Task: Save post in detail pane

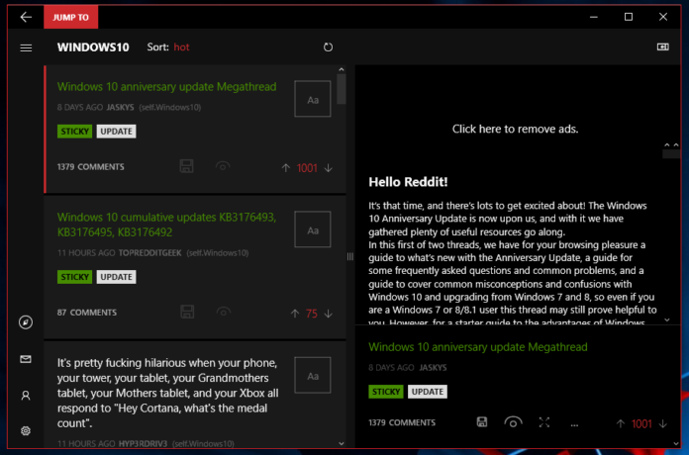Action: click(x=482, y=422)
